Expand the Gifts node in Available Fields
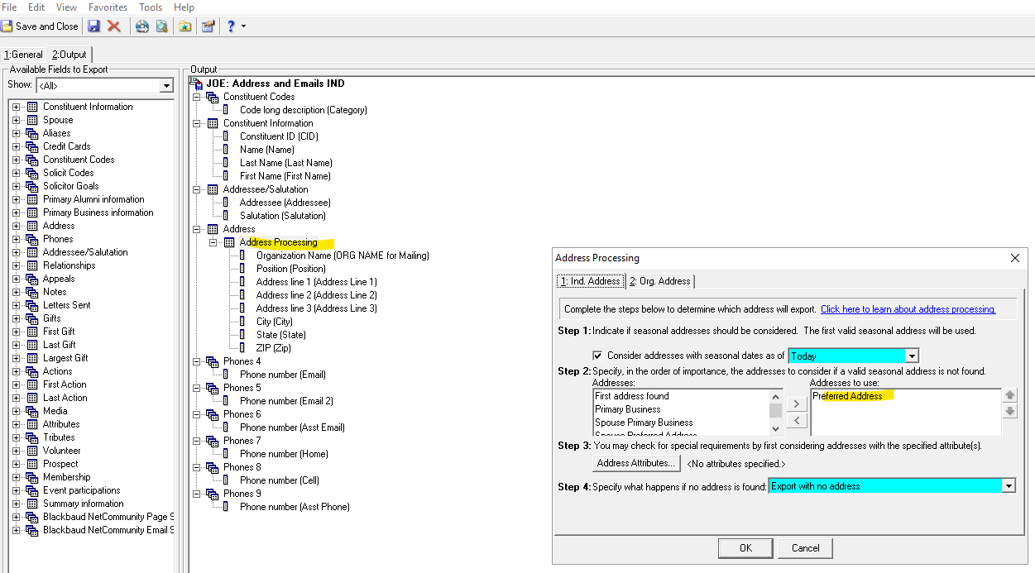 tap(16, 318)
